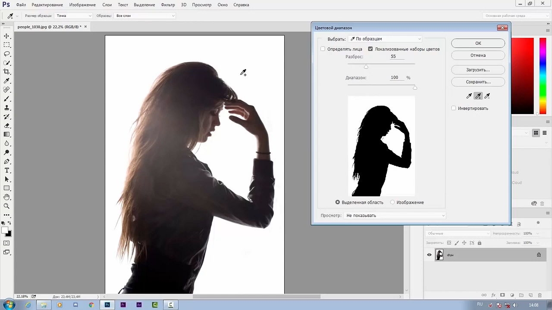
Task: Enable the Определять лица checkbox
Action: point(323,49)
